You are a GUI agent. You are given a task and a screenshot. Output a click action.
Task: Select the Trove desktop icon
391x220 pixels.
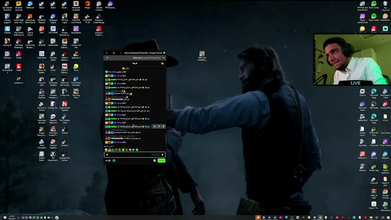(76, 68)
